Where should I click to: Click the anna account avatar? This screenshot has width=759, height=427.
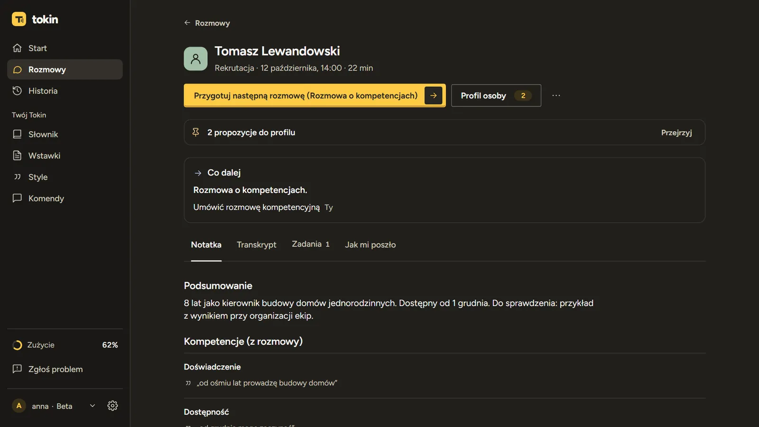pos(19,406)
